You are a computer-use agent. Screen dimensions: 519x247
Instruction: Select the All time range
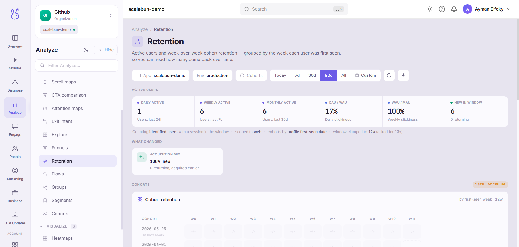tap(344, 76)
